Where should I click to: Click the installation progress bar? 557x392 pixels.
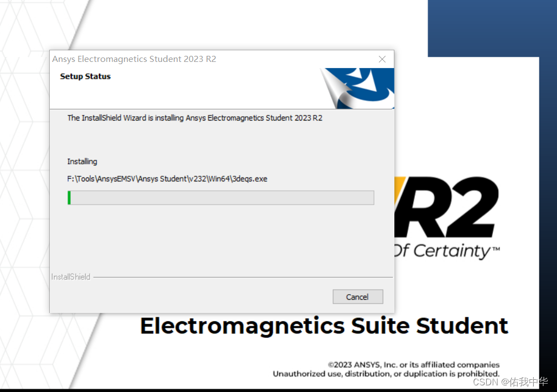click(x=221, y=198)
